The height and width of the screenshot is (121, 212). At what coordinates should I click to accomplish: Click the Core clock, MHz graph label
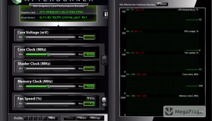tap(190, 74)
